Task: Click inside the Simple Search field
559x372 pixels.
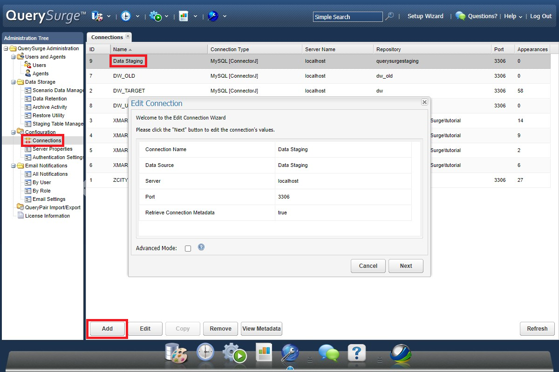Action: point(347,16)
